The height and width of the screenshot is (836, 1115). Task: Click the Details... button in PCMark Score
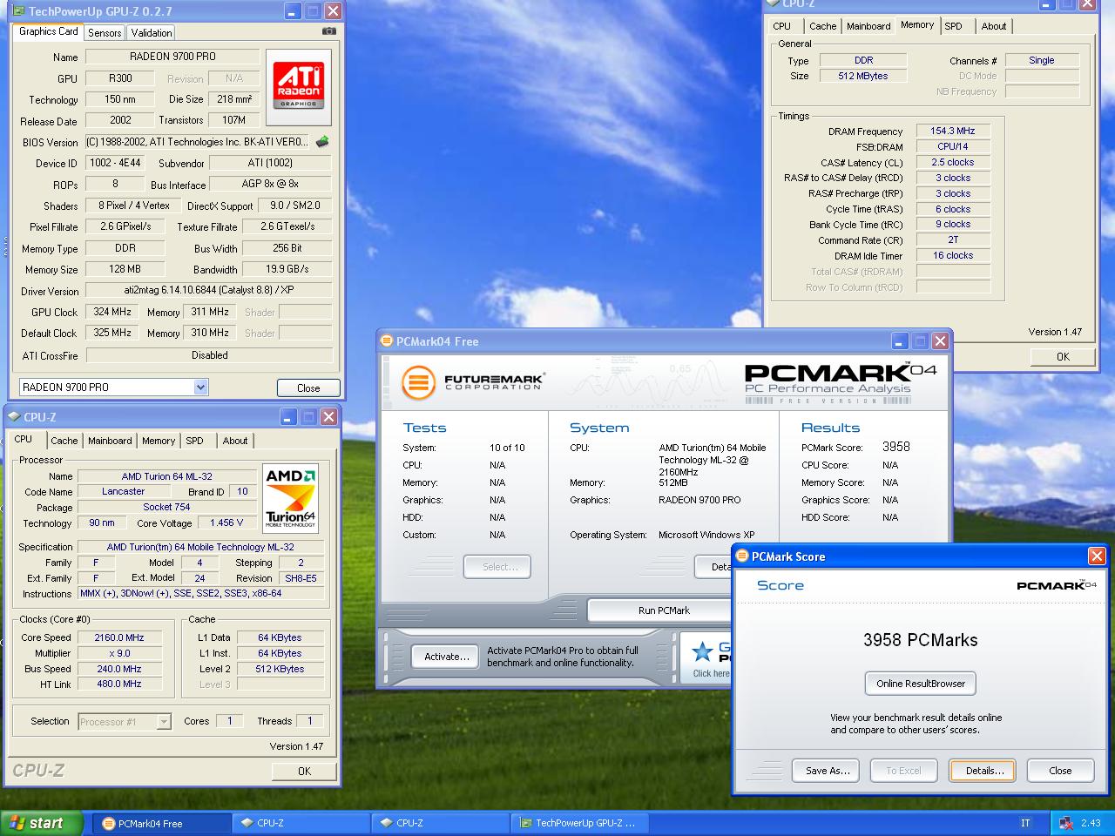984,771
